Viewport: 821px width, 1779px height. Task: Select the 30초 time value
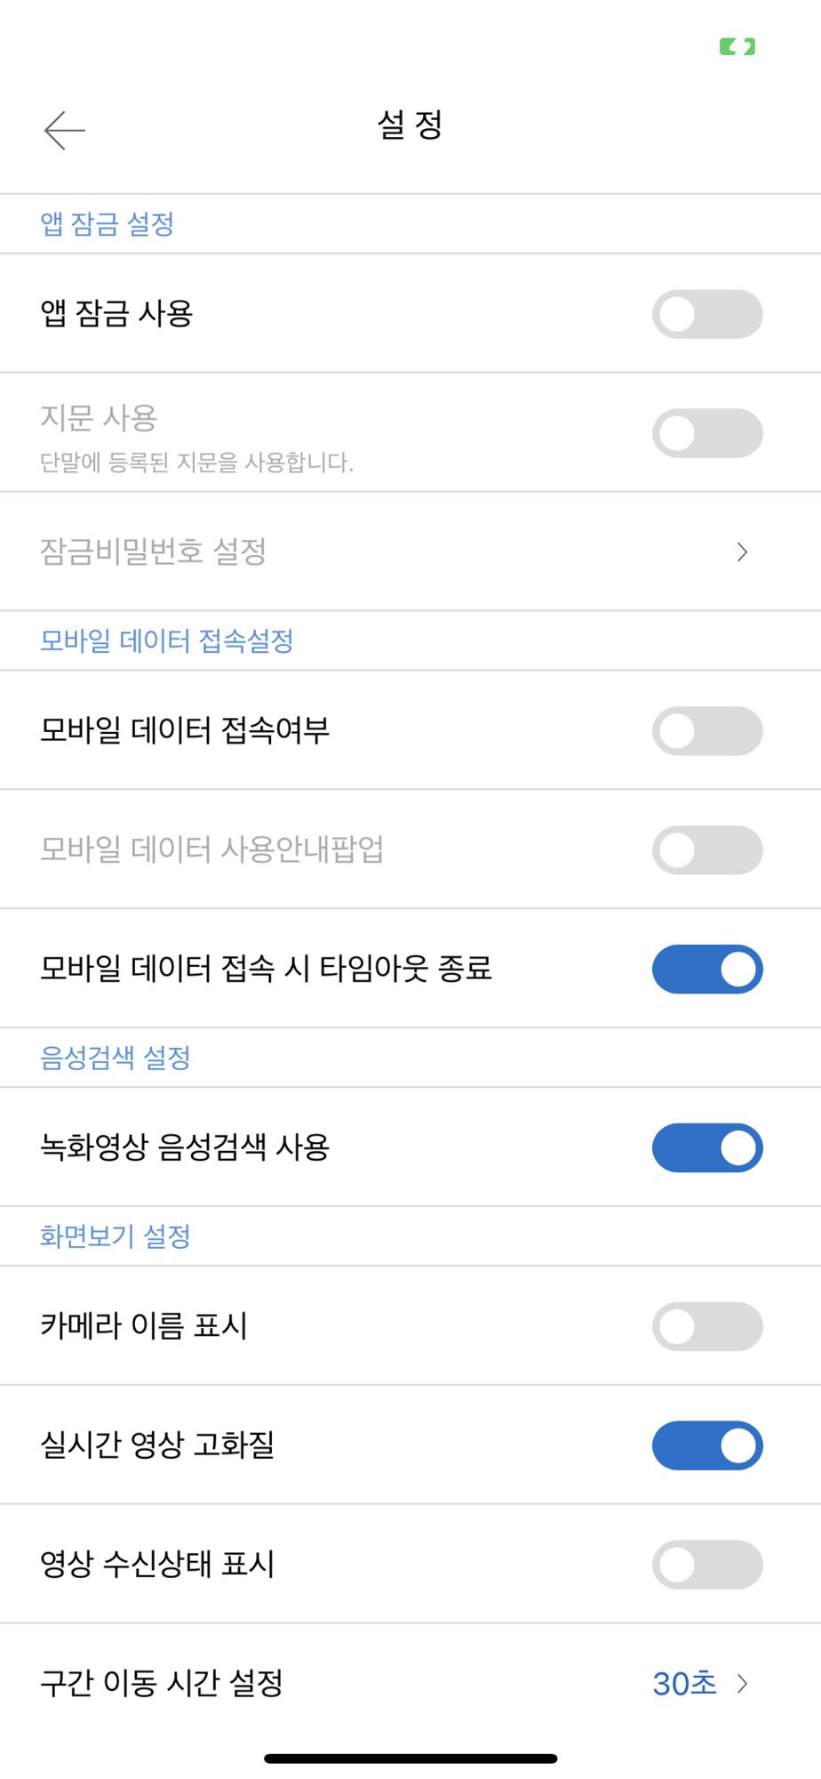click(x=684, y=1684)
